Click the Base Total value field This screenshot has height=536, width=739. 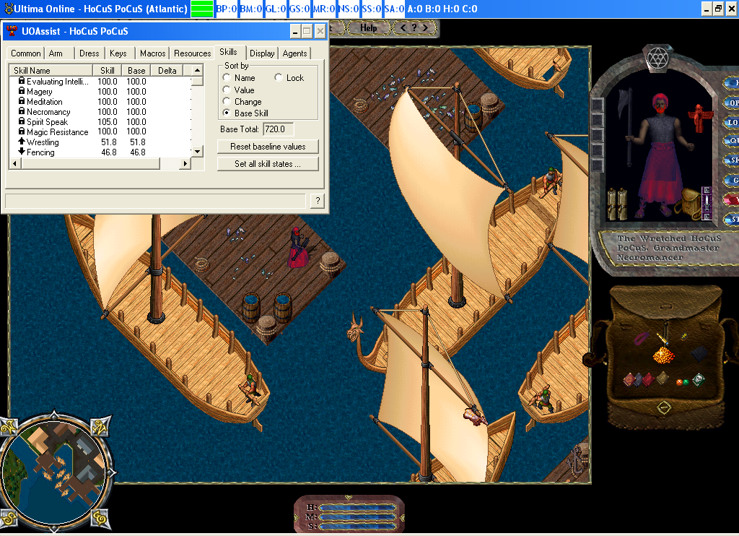278,129
